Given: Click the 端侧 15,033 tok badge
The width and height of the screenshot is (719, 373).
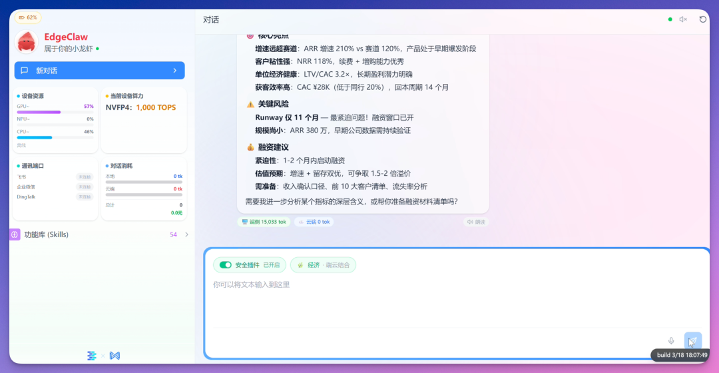Looking at the screenshot, I should (264, 222).
